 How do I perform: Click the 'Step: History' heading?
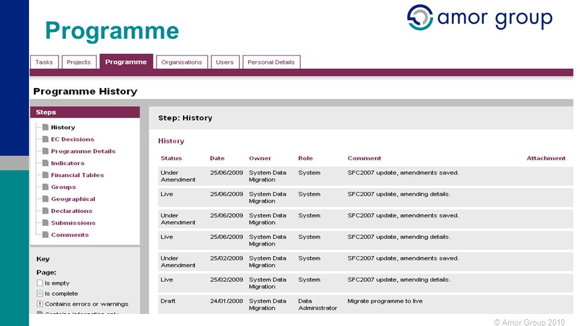(x=185, y=118)
